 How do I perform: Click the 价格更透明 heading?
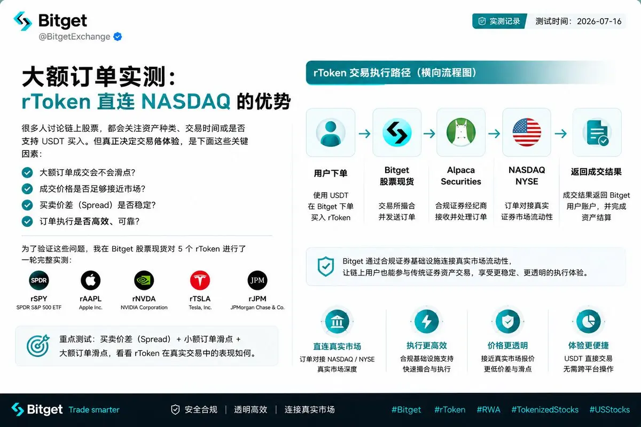507,346
